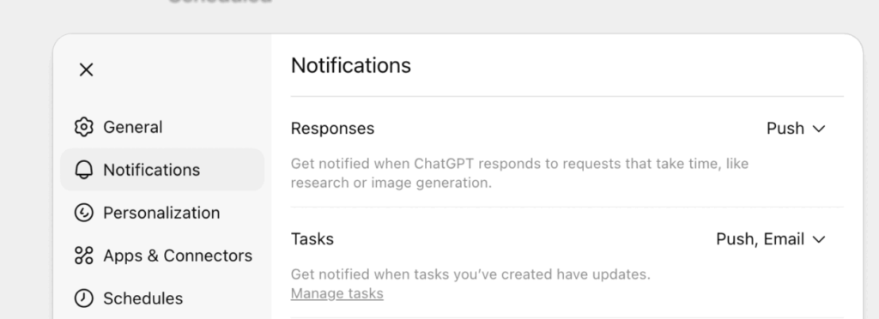This screenshot has width=879, height=319.
Task: Open the Responses Push dropdown
Action: point(796,128)
